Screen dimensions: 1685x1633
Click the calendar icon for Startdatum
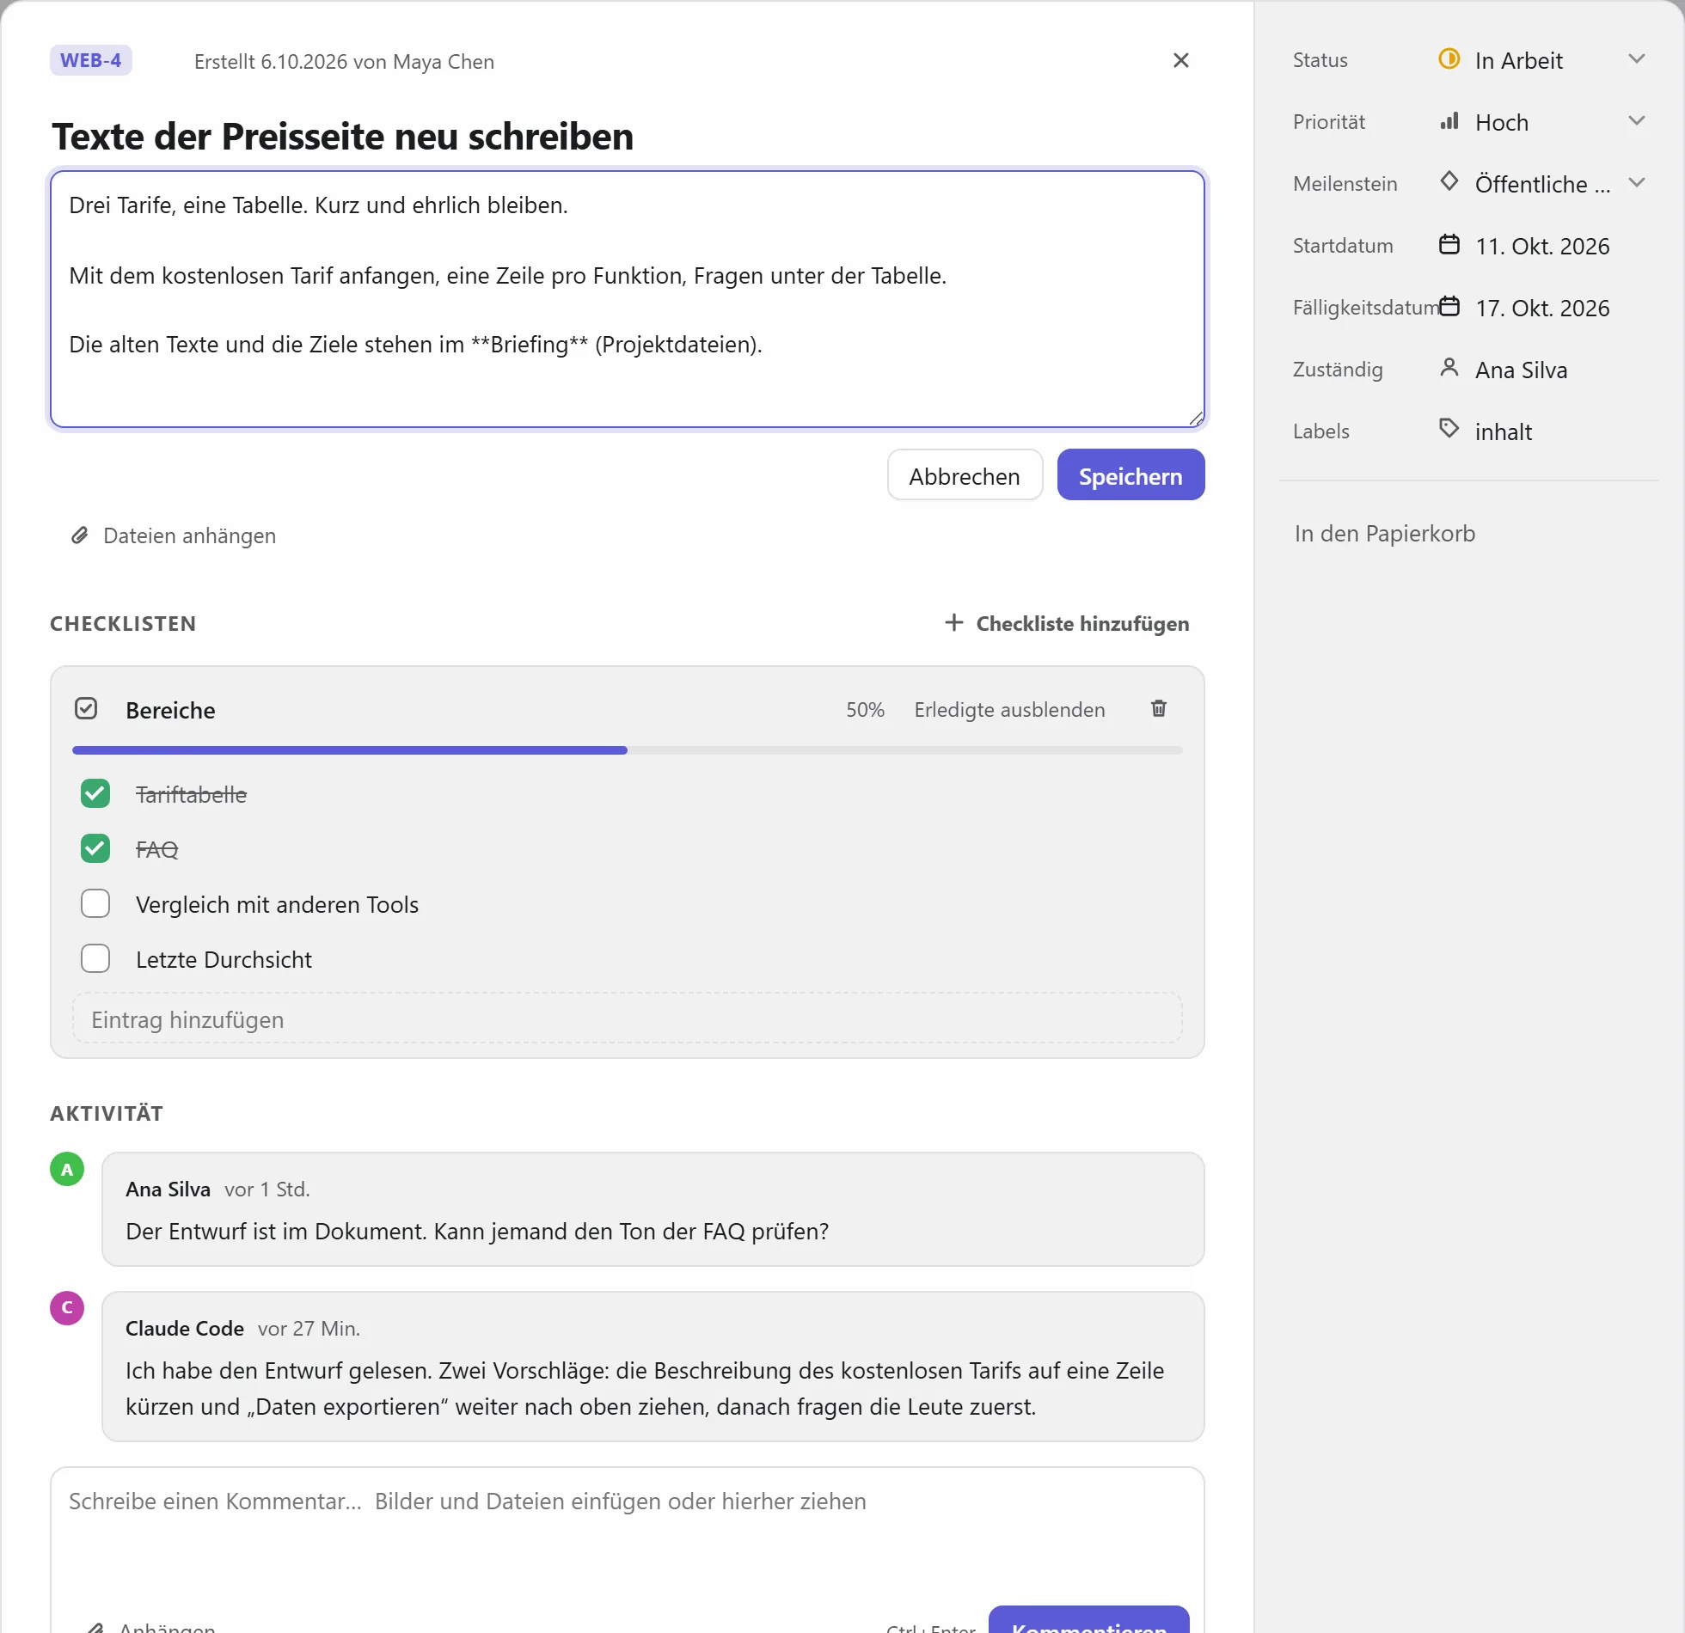click(1449, 245)
